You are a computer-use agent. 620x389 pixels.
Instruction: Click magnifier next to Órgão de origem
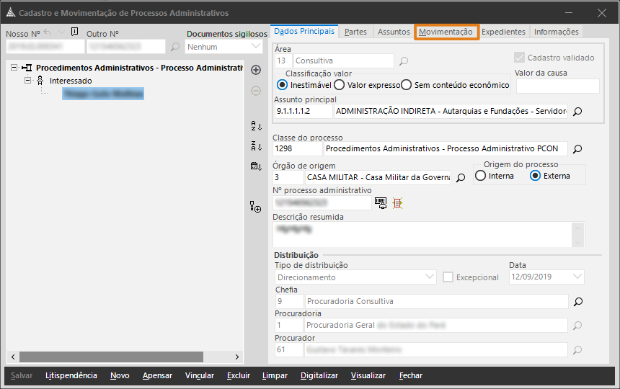coord(461,177)
